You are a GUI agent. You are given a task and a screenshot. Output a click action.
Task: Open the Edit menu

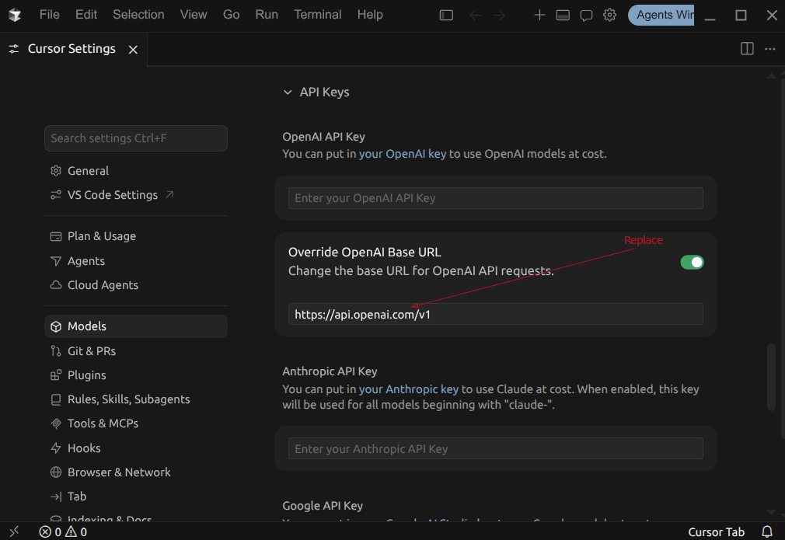[86, 15]
